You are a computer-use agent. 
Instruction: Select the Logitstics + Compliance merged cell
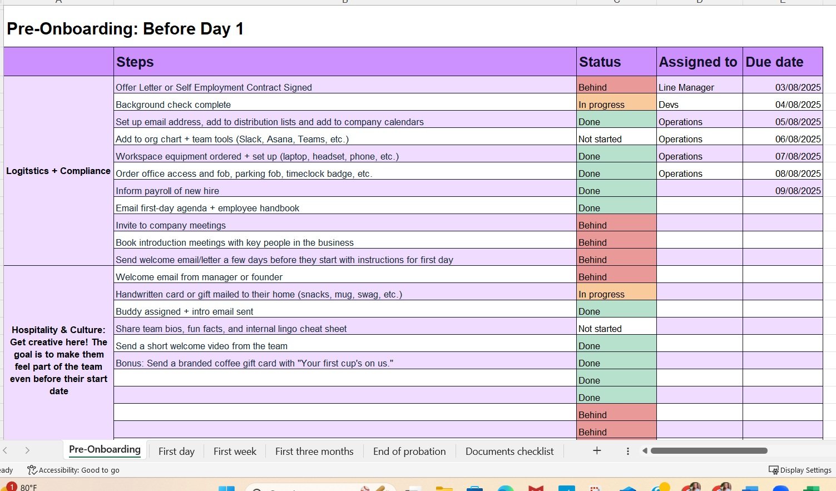[x=58, y=171]
